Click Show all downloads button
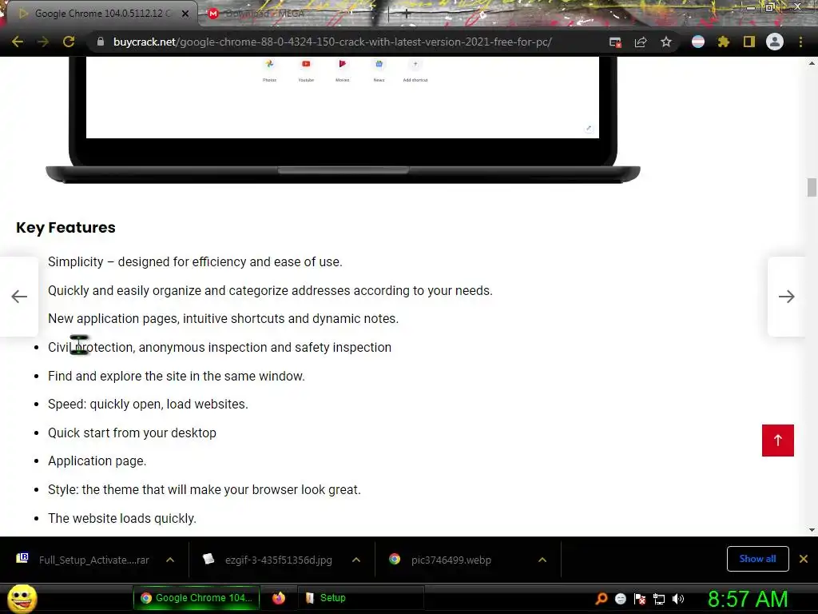This screenshot has height=614, width=818. (x=757, y=559)
